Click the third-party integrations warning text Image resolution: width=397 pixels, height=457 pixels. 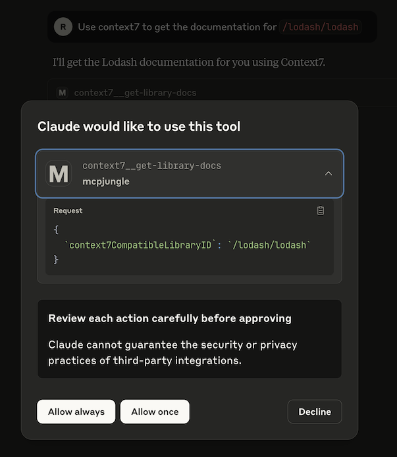(x=172, y=352)
